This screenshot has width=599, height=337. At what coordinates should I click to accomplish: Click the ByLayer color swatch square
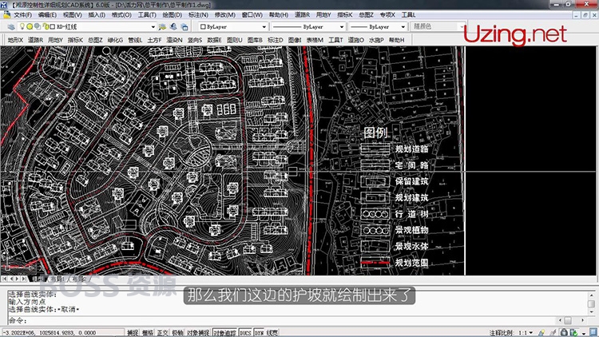tap(203, 26)
